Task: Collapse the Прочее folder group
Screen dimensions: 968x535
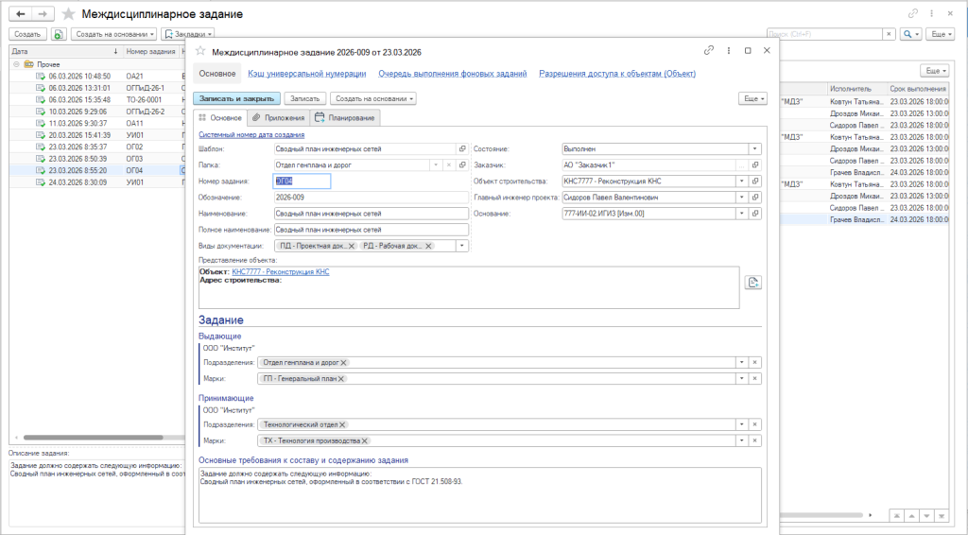Action: point(16,64)
